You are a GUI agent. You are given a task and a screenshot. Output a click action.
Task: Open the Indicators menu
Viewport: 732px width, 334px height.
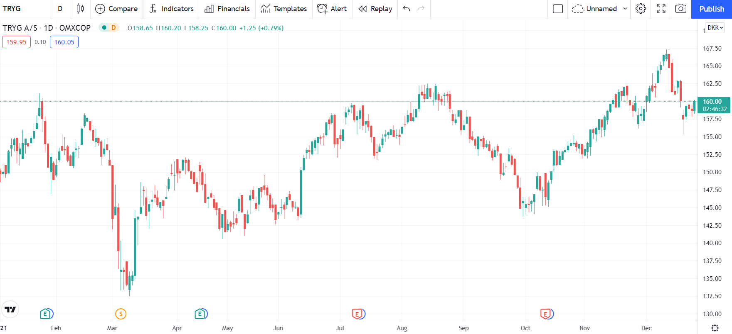point(171,9)
